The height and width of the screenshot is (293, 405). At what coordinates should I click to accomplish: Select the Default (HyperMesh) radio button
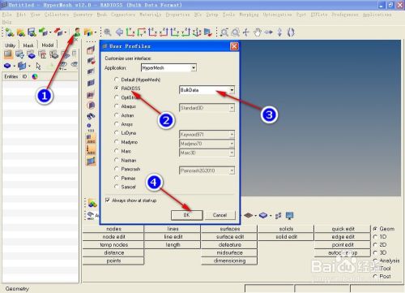(117, 80)
